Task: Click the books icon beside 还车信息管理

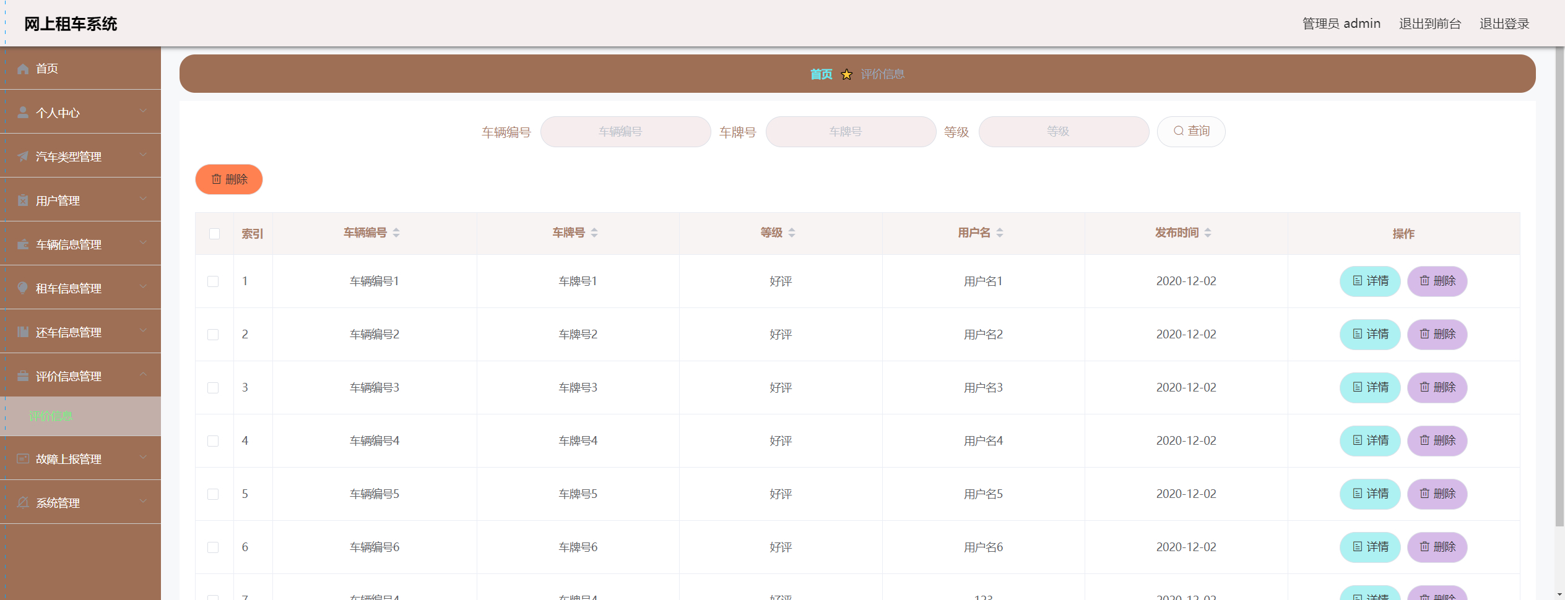Action: point(23,332)
